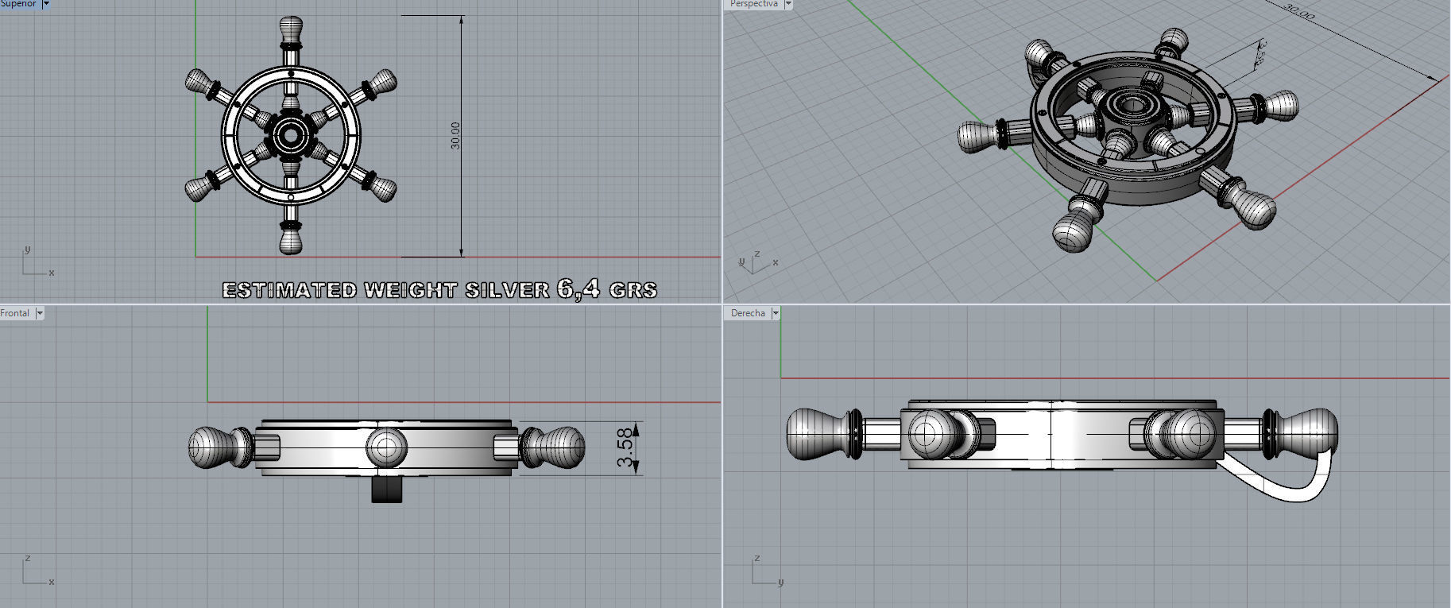
Task: Select the Superior viewport title label
Action: (18, 4)
